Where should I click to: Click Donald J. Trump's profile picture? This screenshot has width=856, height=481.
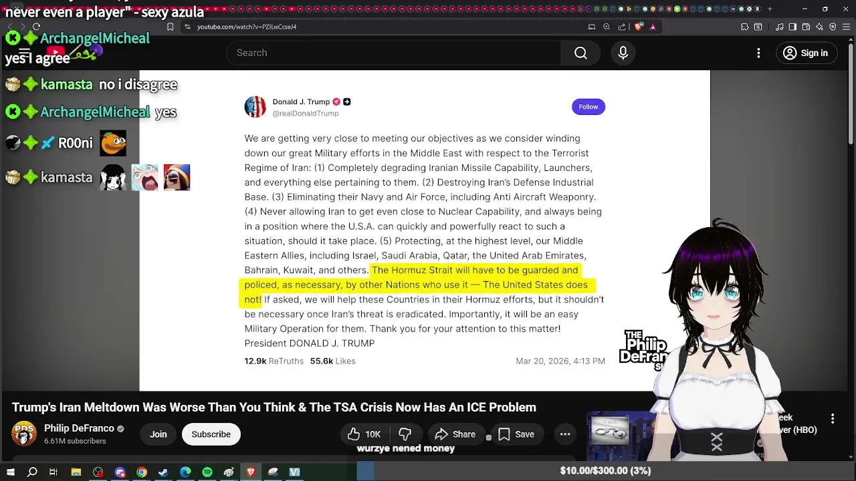[255, 107]
